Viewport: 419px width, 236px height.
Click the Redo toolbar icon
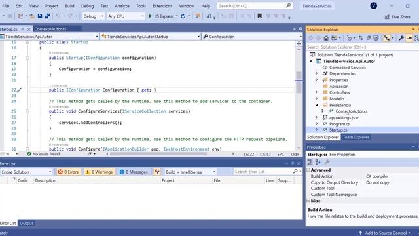tap(70, 16)
